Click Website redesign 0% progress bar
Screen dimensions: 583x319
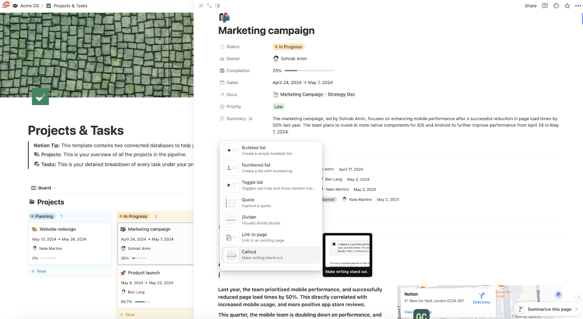click(48, 258)
